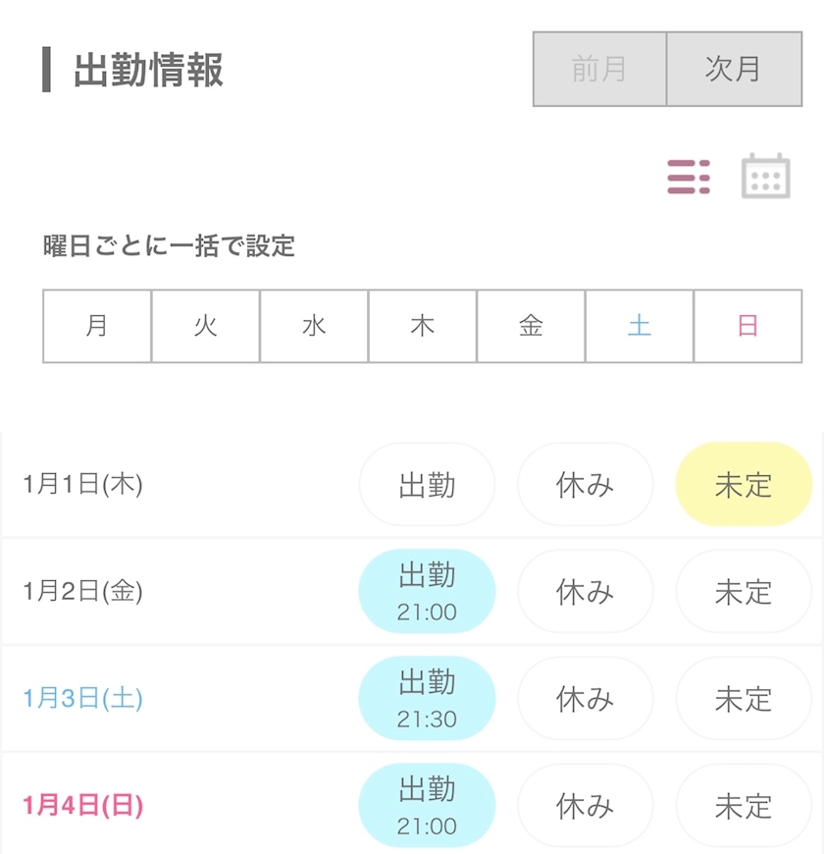Open January 2 出勤 21:00 time setting
Viewport: 824px width, 854px height.
point(427,592)
